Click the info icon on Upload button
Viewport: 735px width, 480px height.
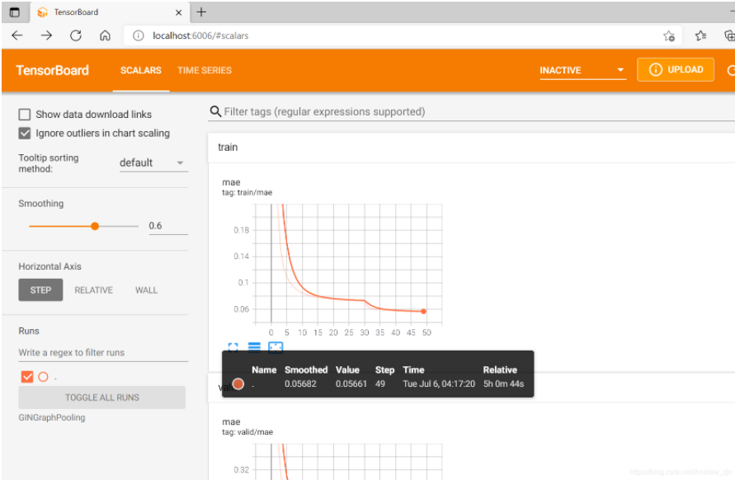(x=655, y=70)
